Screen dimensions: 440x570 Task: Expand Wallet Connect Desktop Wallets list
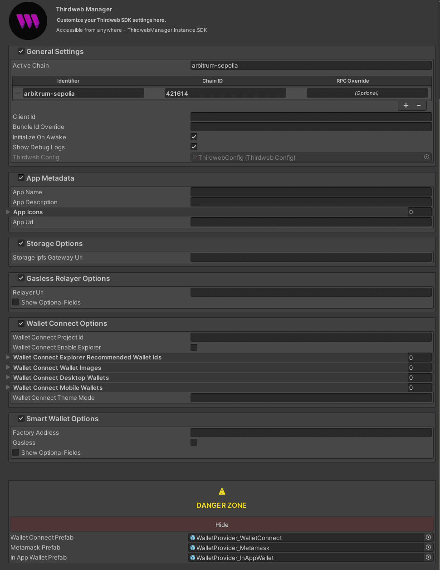click(x=8, y=377)
